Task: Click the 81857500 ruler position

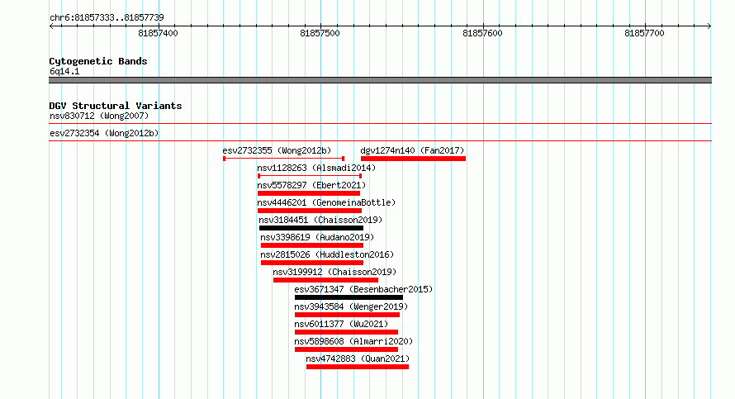Action: click(320, 33)
